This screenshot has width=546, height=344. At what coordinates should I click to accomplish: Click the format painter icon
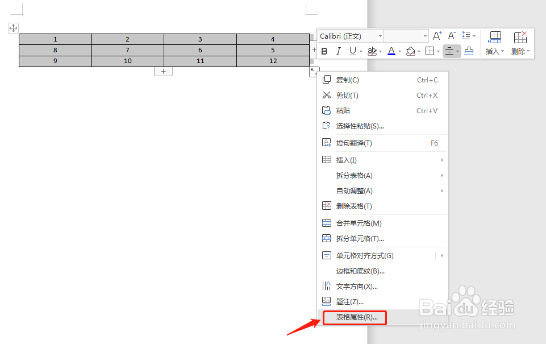pos(469,51)
